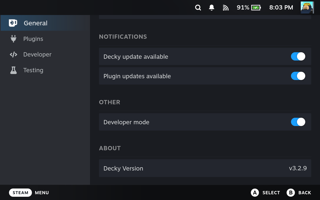Go to the Testing tab
This screenshot has width=320, height=200.
pos(45,70)
